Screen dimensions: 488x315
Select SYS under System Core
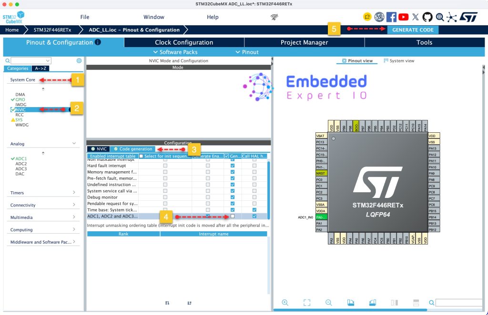19,119
